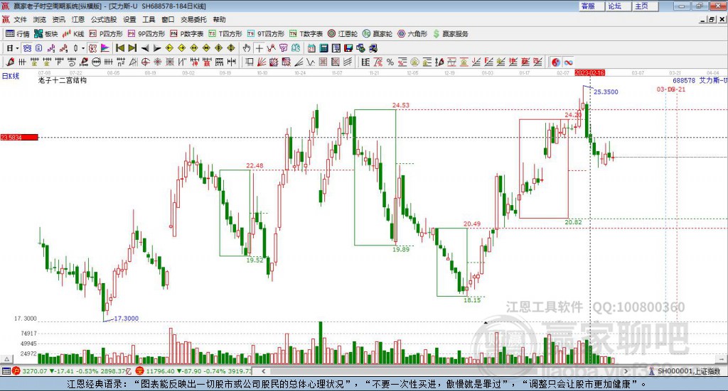Viewport: 728px width, 391px height.
Task: Jump to last bar with skip-to-end icon
Action: coord(132,48)
